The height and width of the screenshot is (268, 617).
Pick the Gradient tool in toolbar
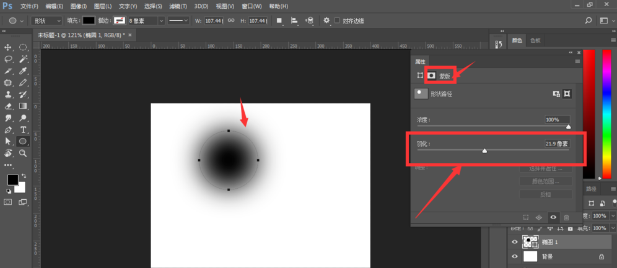pyautogui.click(x=24, y=106)
